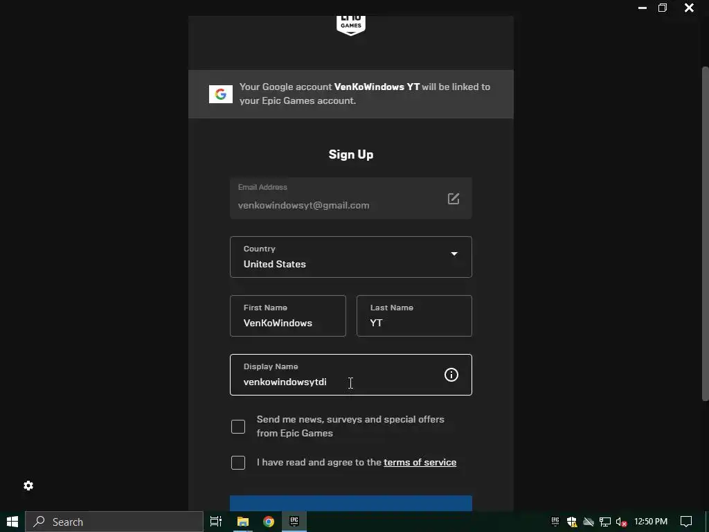
Task: Minimize the launcher window
Action: coord(642,8)
